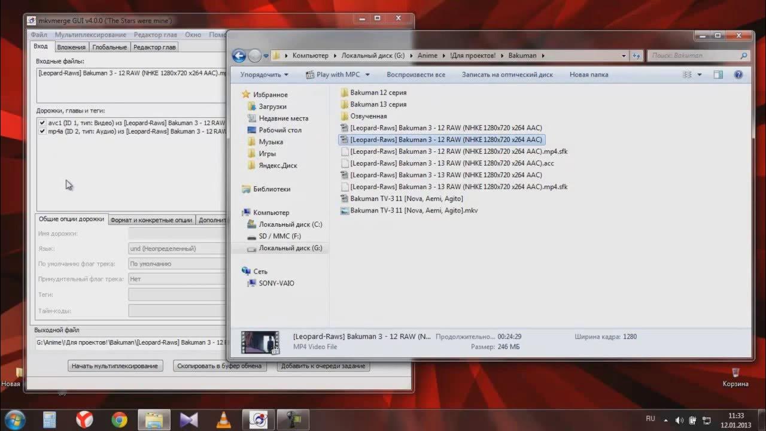Open the По умолчанию флаг трека dropdown

(x=177, y=264)
